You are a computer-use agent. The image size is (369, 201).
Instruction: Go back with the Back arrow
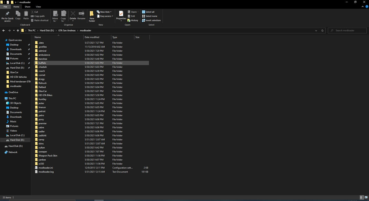[x=3, y=31]
